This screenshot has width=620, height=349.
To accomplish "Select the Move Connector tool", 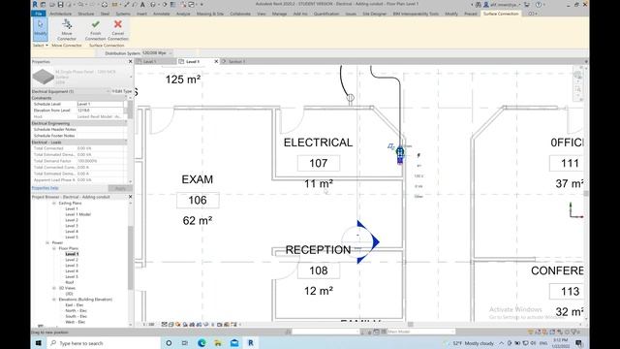I will [67, 30].
